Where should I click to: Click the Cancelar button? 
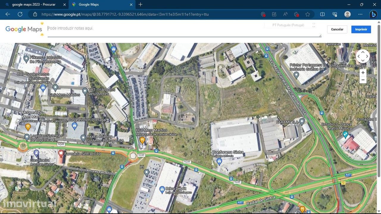(337, 29)
